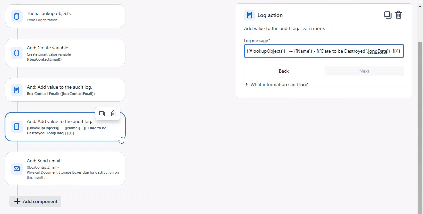Delete the component from Log action panel
This screenshot has height=214, width=423.
coord(399,15)
